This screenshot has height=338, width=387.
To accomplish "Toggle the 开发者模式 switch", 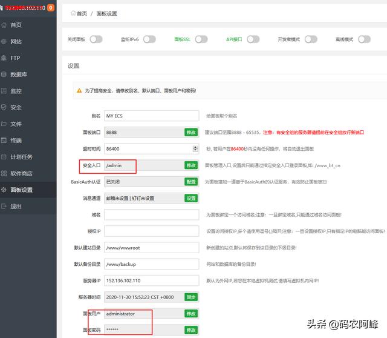I will click(311, 39).
